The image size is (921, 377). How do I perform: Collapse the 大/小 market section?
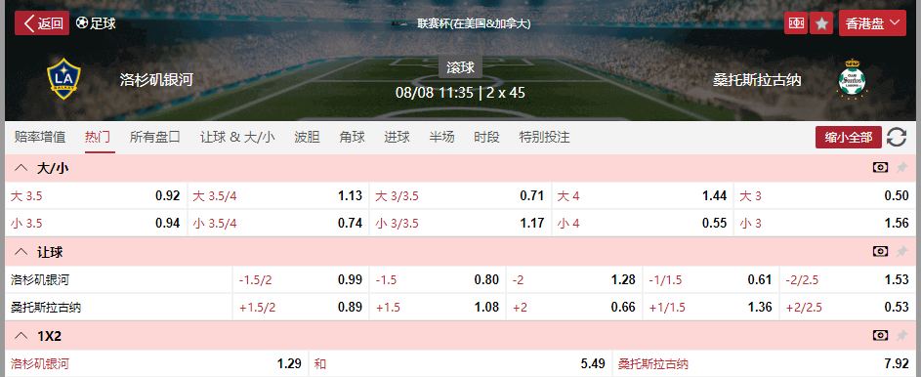21,168
